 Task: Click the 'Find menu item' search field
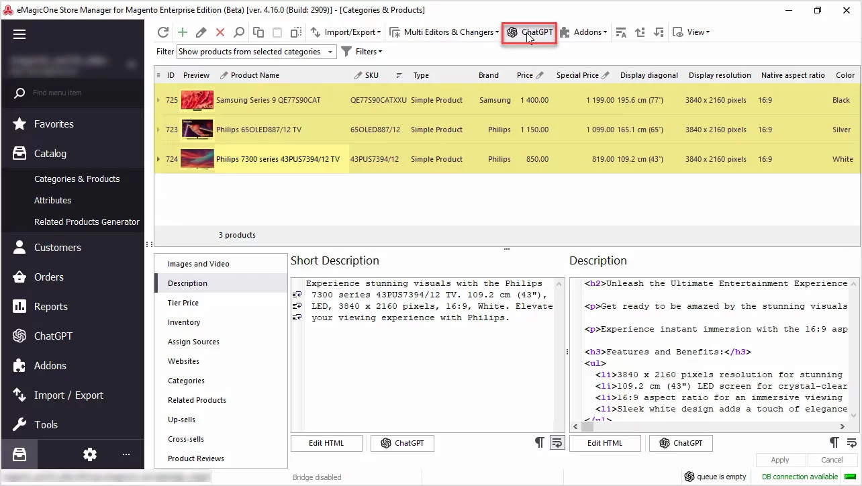(73, 93)
